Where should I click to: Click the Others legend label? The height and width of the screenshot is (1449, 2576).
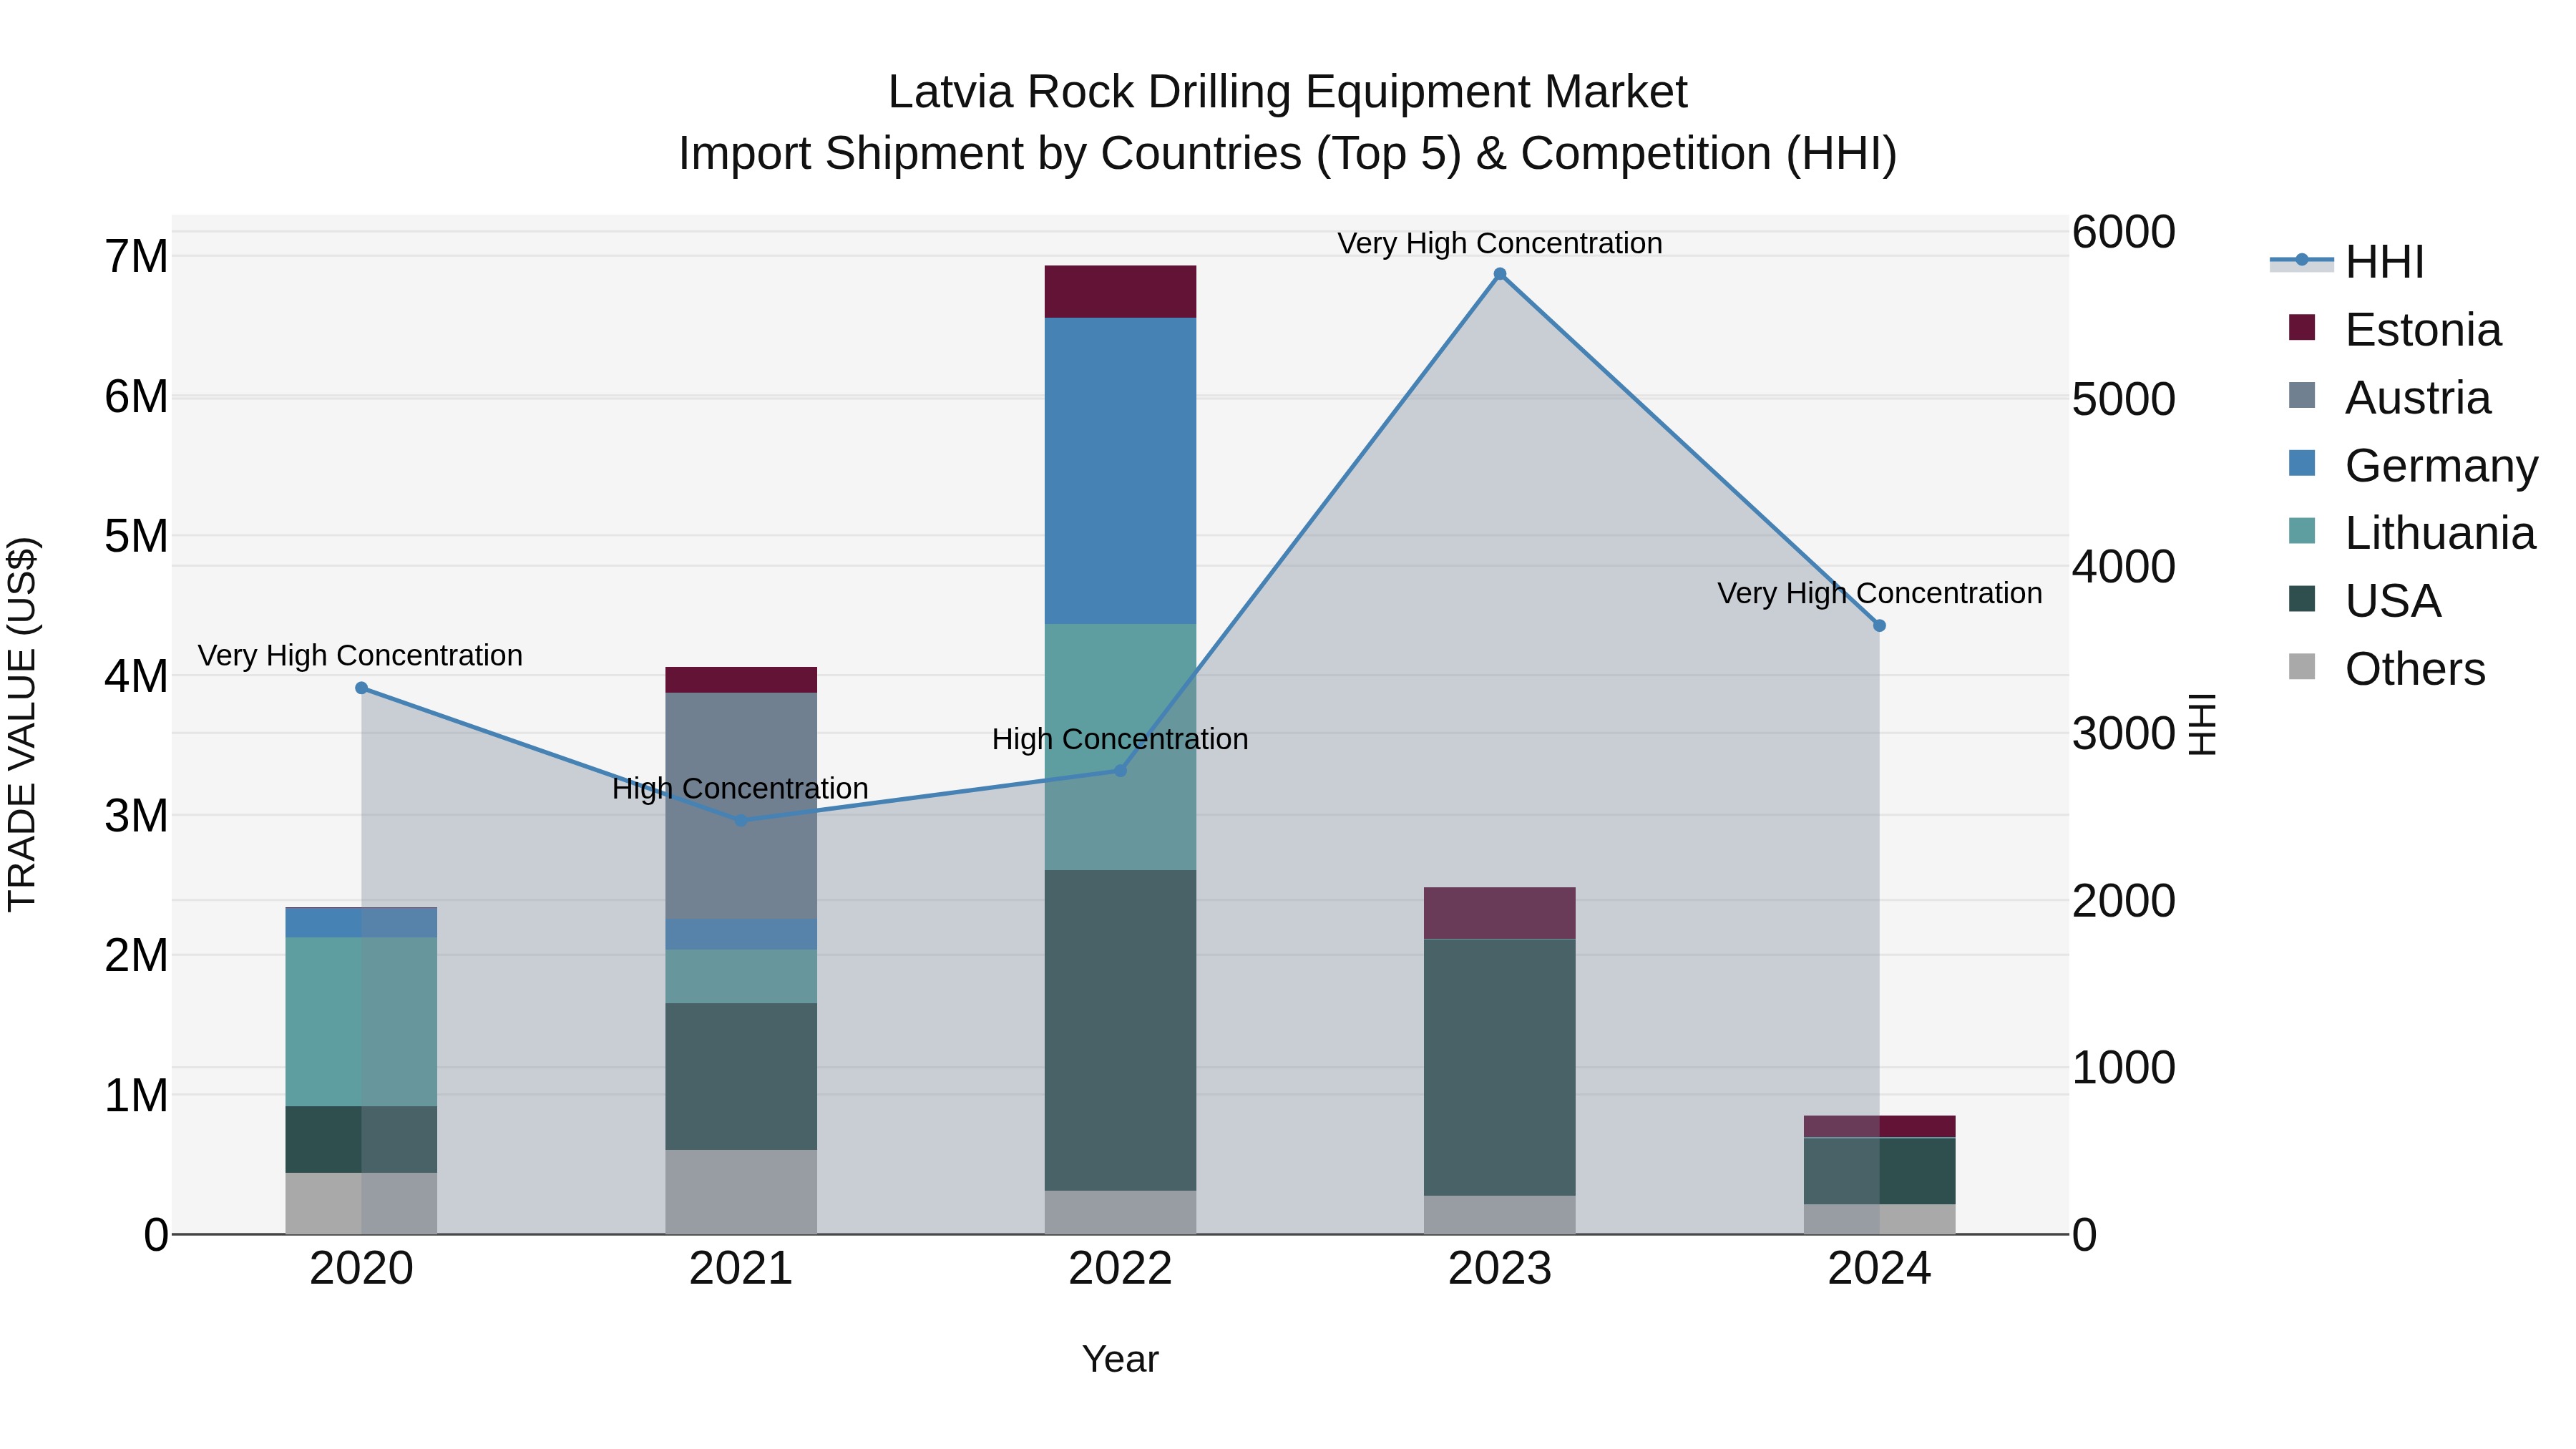pyautogui.click(x=2415, y=670)
